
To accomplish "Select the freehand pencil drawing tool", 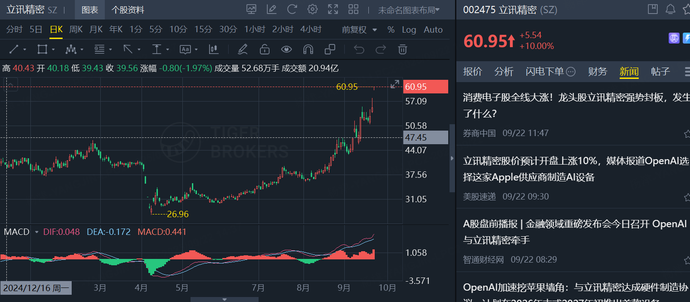I will coord(243,49).
